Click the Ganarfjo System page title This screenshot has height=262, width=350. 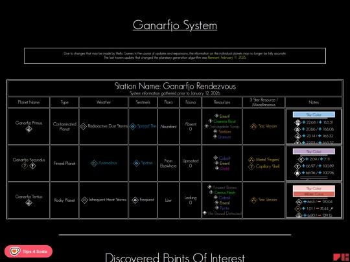(175, 25)
